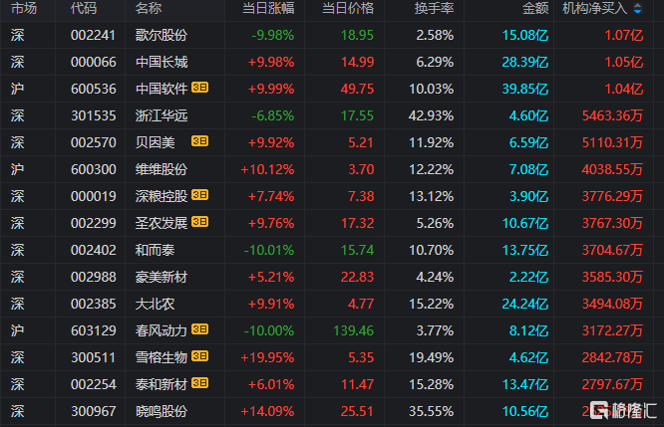Click the 3日 badge beside 泰和新材
Viewport: 664px width, 427px height.
pyautogui.click(x=199, y=382)
